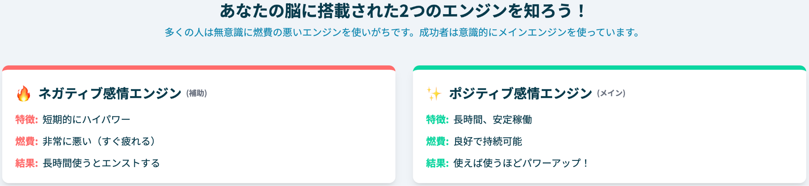Click the sparkles emoji icon

434,94
